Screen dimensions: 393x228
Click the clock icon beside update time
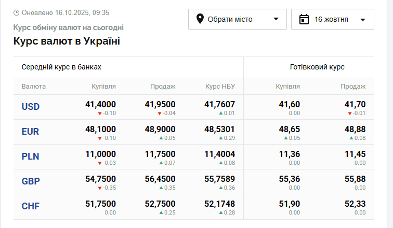coord(16,12)
